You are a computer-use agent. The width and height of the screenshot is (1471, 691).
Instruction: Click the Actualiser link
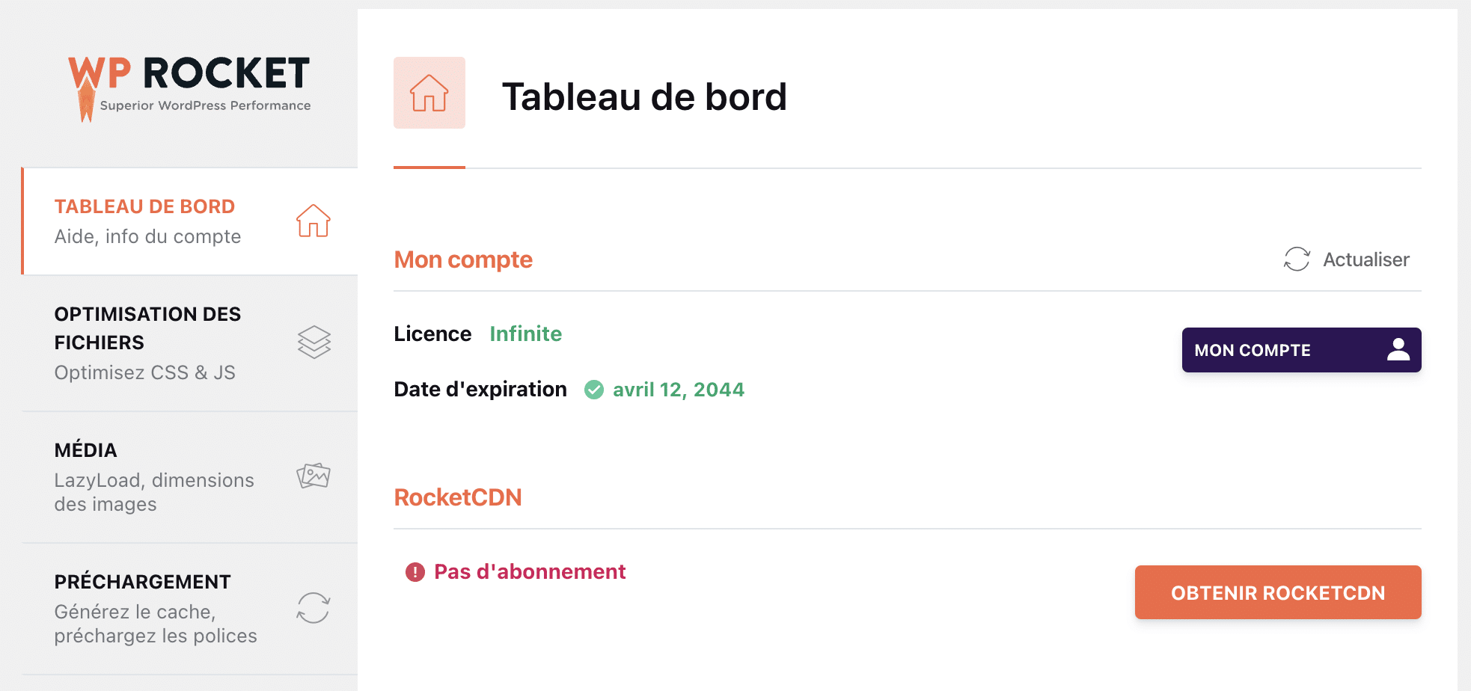coord(1366,259)
